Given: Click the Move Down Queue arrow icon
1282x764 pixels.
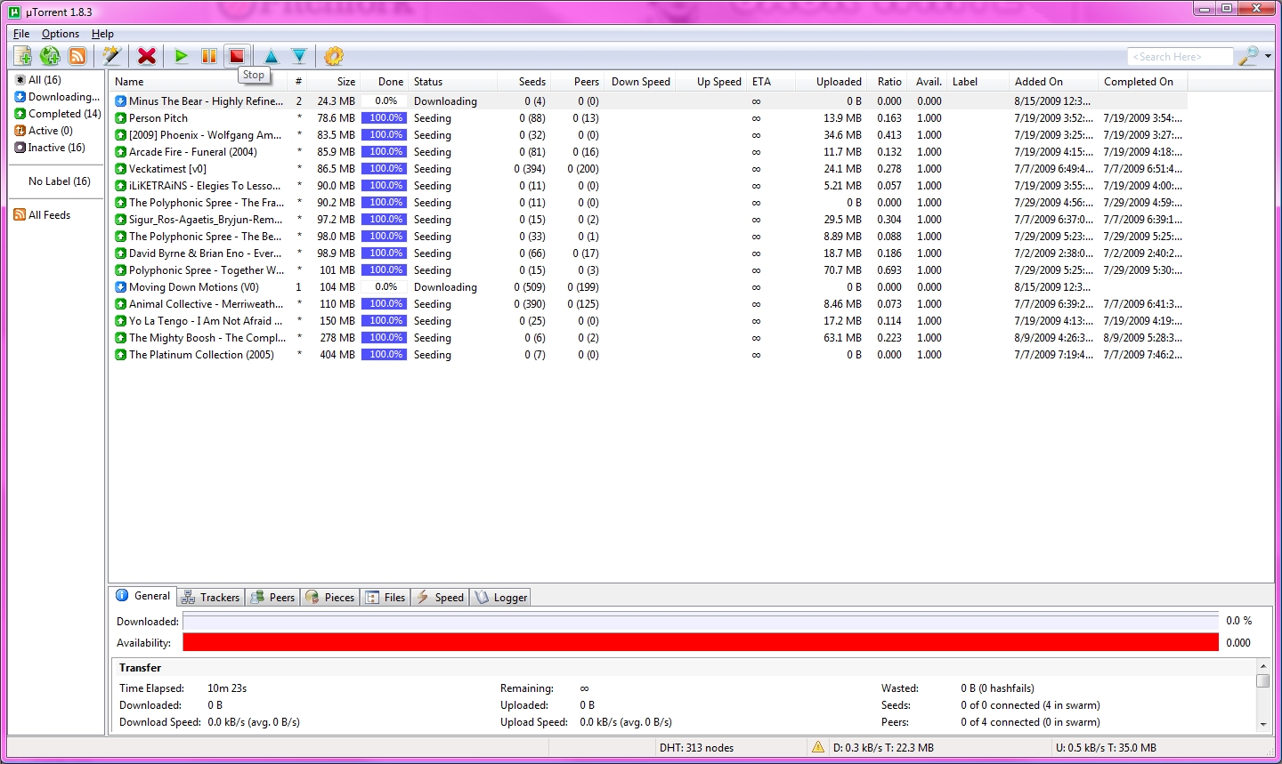Looking at the screenshot, I should point(299,56).
